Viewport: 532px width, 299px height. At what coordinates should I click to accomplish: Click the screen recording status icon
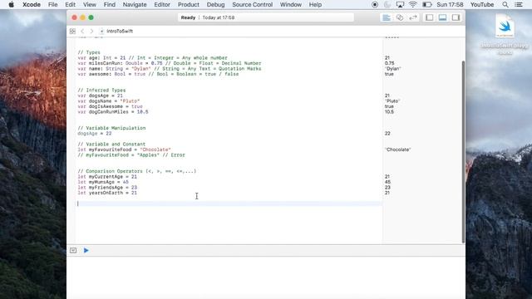[375, 4]
